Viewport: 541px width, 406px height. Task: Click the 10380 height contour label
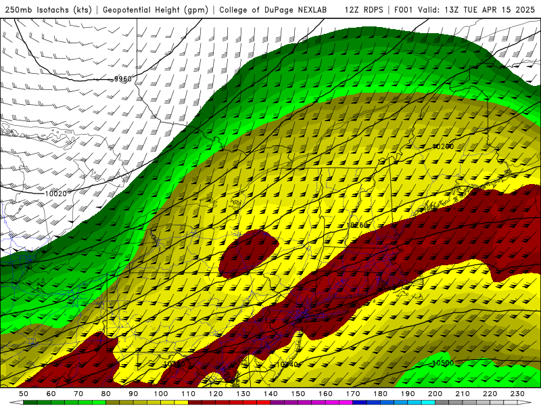pyautogui.click(x=174, y=364)
